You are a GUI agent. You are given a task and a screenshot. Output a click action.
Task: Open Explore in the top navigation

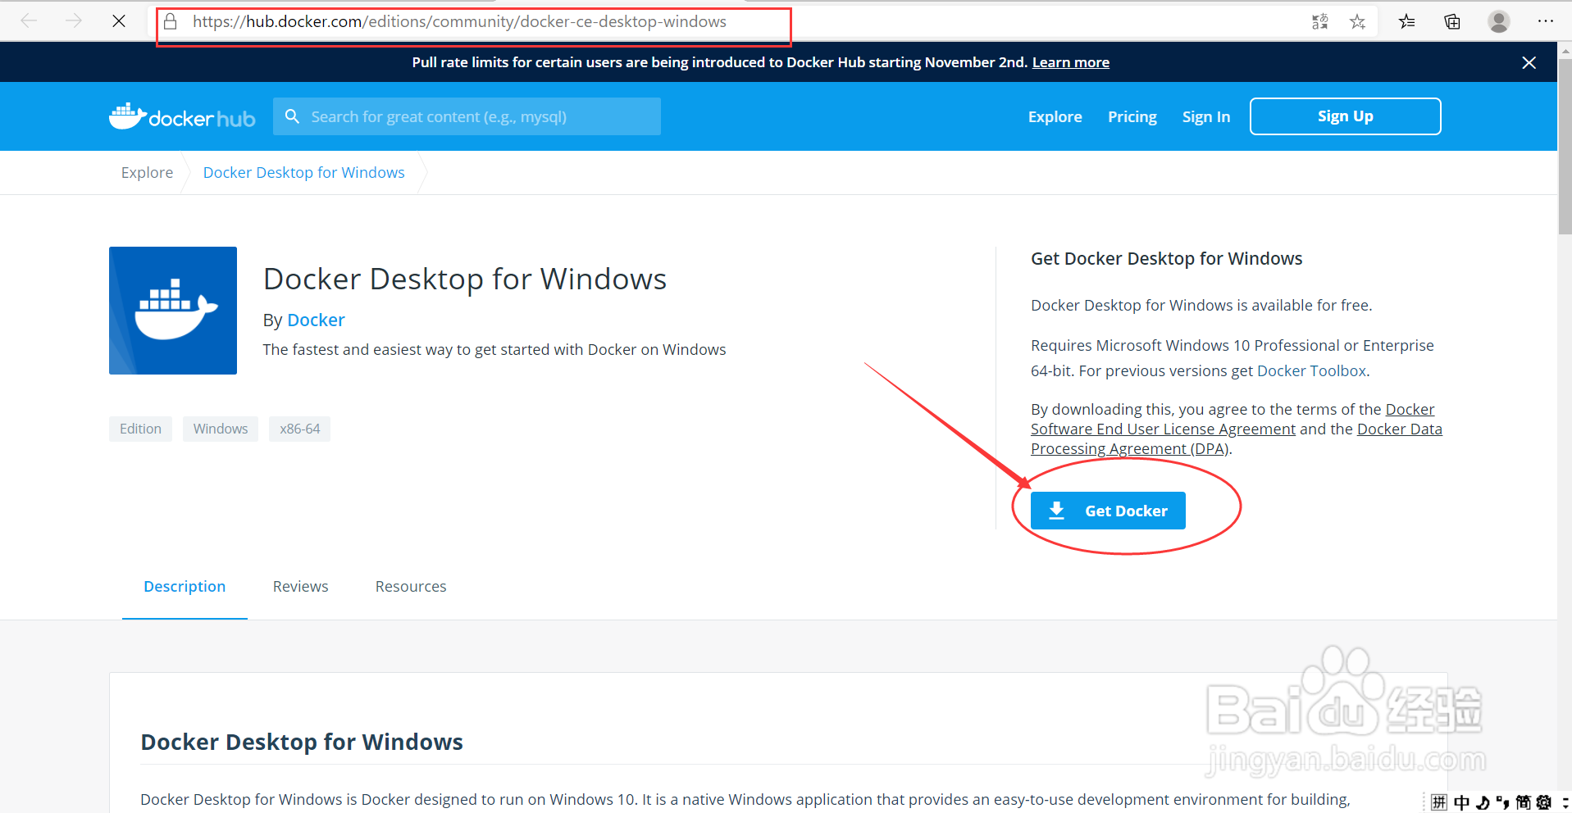pyautogui.click(x=1055, y=116)
